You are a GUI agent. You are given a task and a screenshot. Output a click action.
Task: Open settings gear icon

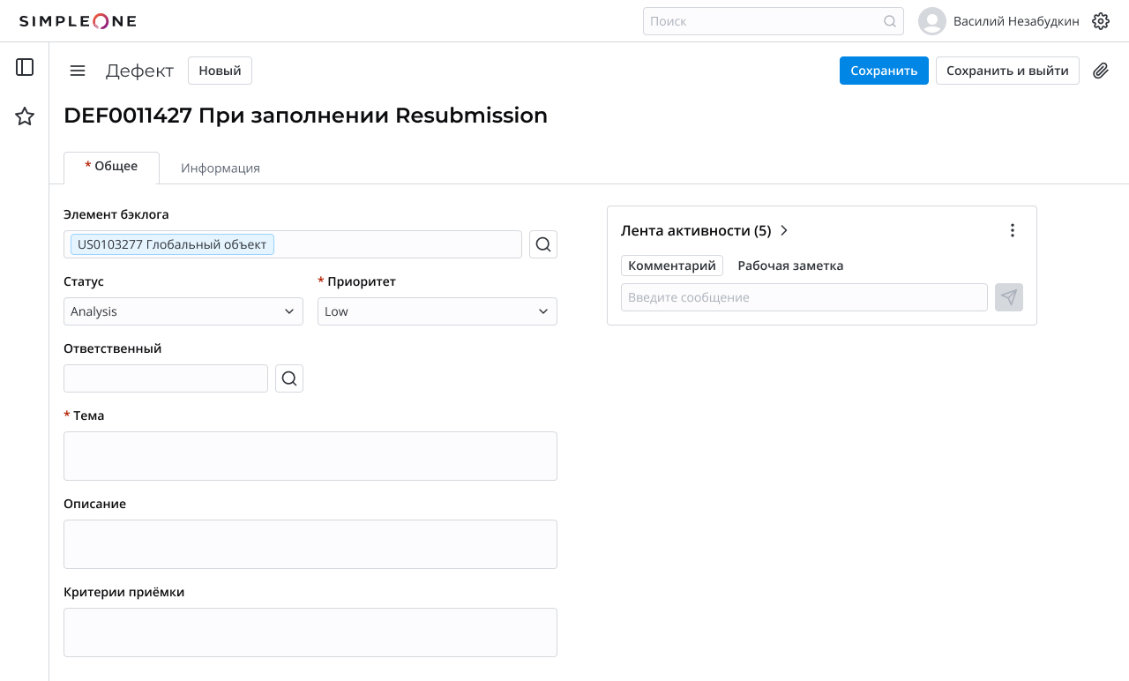(x=1100, y=21)
